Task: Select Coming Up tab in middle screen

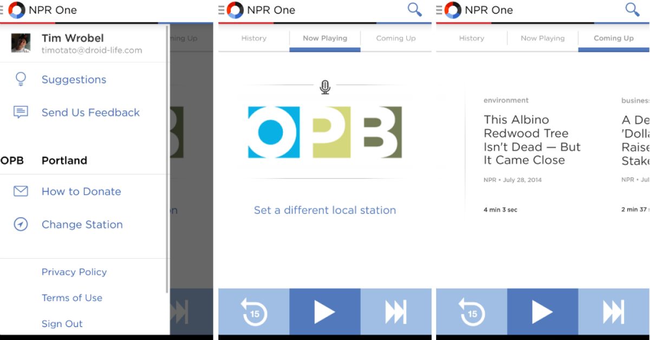Action: pos(396,38)
